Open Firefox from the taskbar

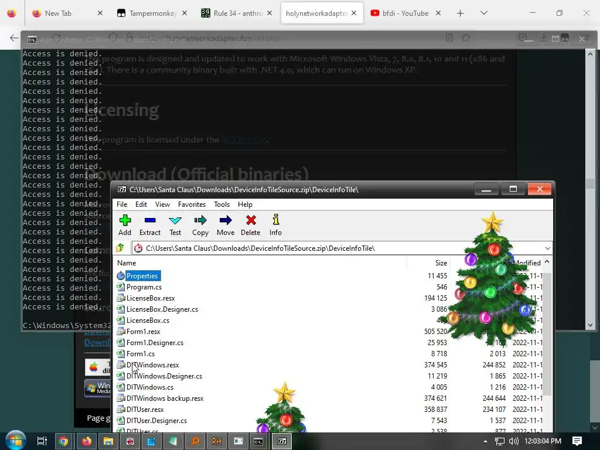[86, 441]
